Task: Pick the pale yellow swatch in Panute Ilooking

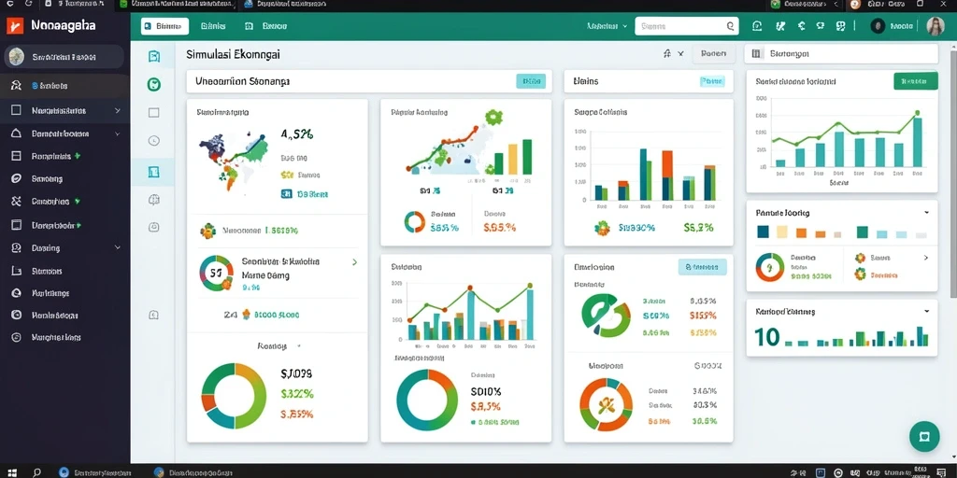Action: coord(782,232)
